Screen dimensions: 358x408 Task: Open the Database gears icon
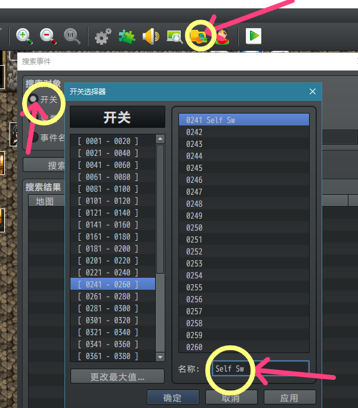[103, 36]
